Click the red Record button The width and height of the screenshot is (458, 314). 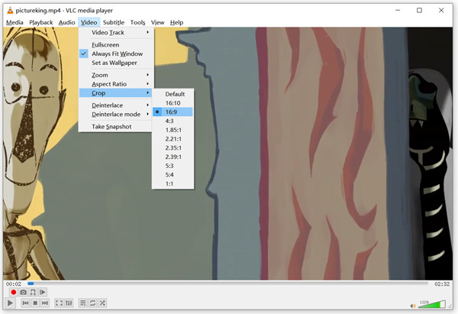tap(13, 292)
